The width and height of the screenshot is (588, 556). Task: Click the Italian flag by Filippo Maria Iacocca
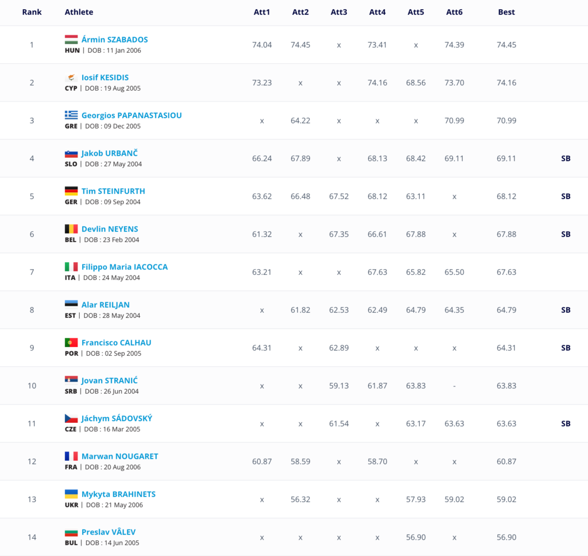pos(71,267)
